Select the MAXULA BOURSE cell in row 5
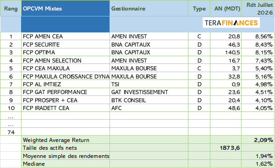The height and width of the screenshot is (168, 275). point(149,68)
